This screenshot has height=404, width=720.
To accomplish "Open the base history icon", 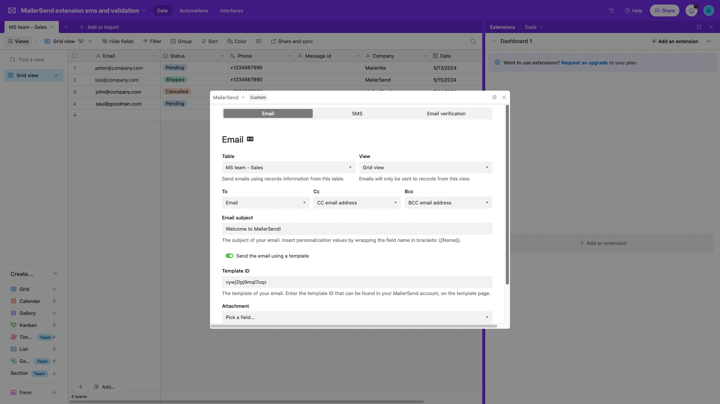I will tap(611, 10).
